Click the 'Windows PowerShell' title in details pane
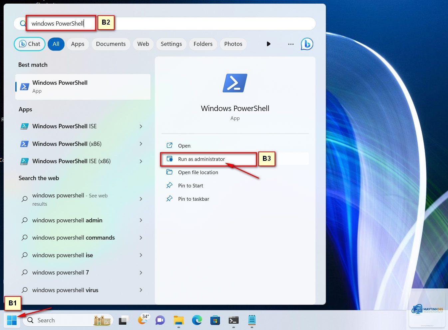 tap(235, 108)
